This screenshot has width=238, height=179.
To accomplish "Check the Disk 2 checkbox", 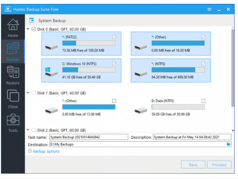I will [x=33, y=130].
